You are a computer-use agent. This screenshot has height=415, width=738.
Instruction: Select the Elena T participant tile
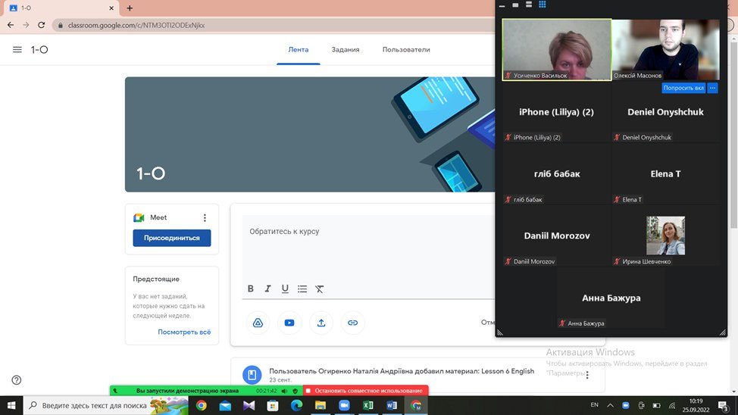click(x=665, y=173)
